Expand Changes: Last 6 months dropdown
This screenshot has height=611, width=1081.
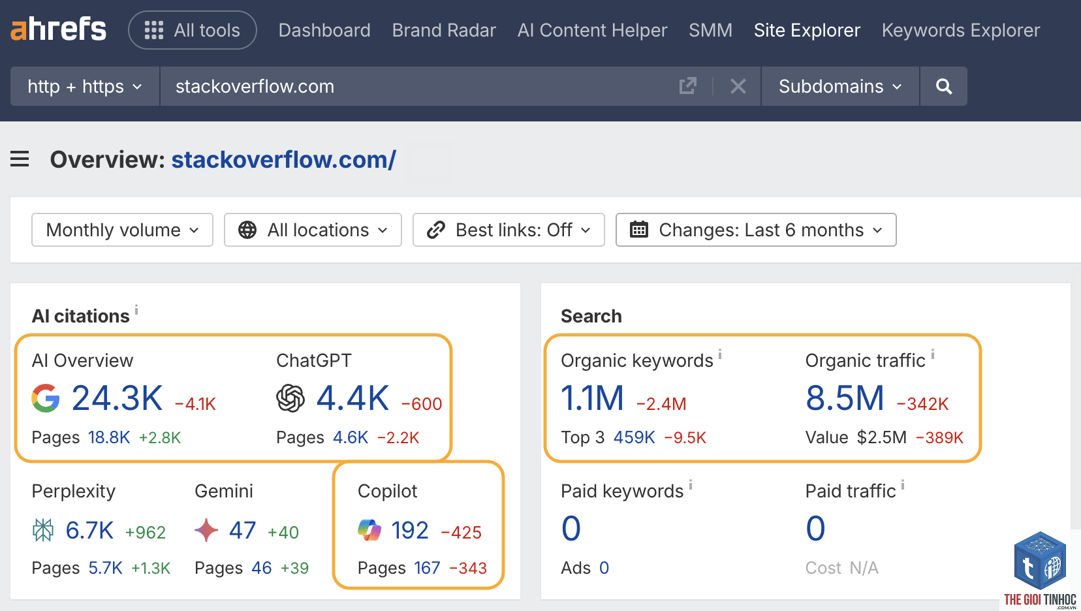(756, 230)
